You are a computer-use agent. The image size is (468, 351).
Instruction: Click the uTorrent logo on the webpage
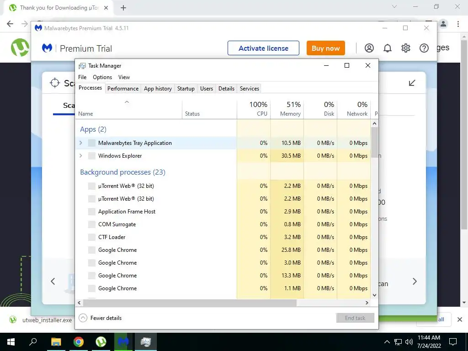20,48
